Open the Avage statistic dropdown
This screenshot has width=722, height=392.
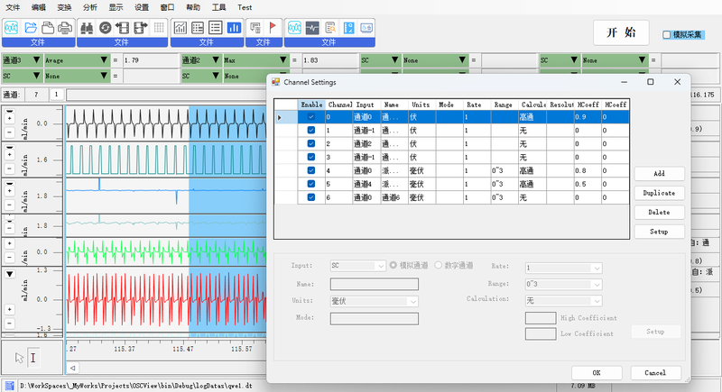click(x=104, y=61)
